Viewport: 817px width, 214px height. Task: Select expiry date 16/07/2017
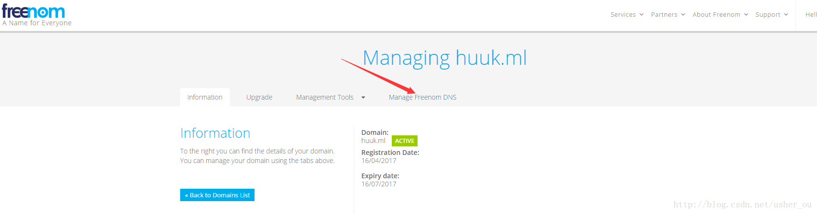pyautogui.click(x=378, y=184)
